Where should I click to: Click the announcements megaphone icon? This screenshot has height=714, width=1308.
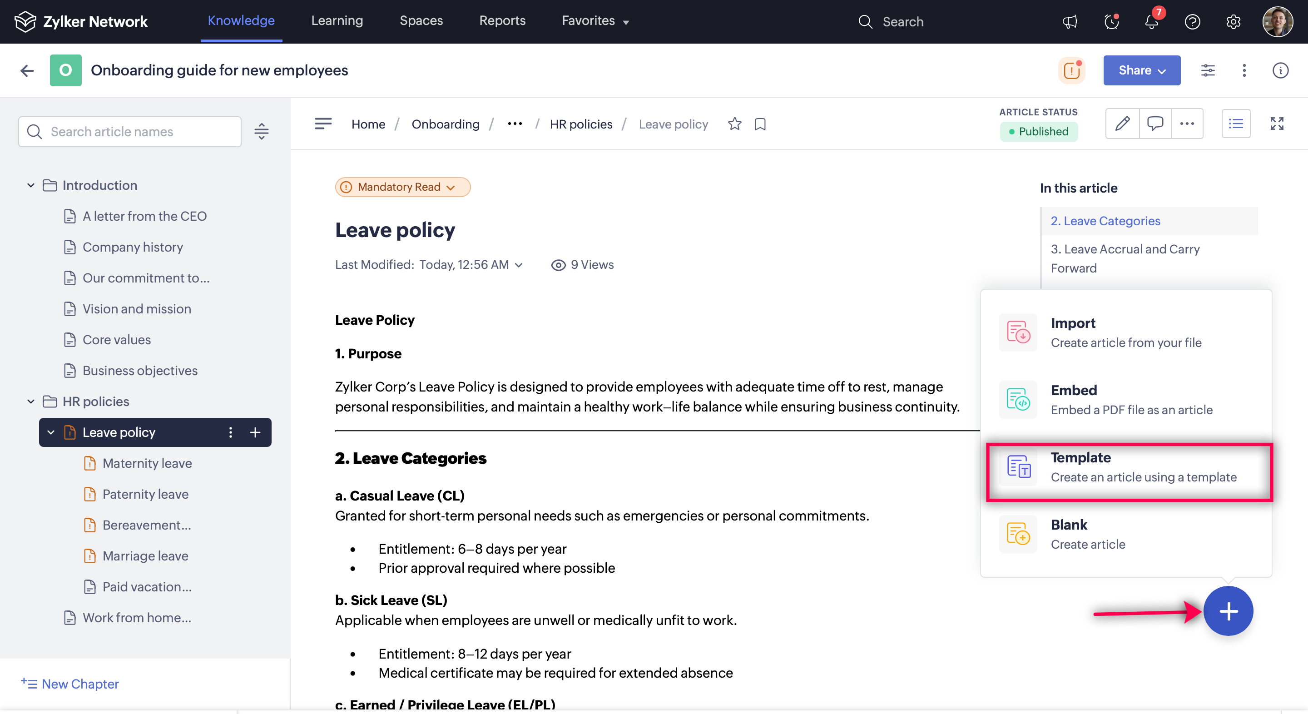[1070, 22]
